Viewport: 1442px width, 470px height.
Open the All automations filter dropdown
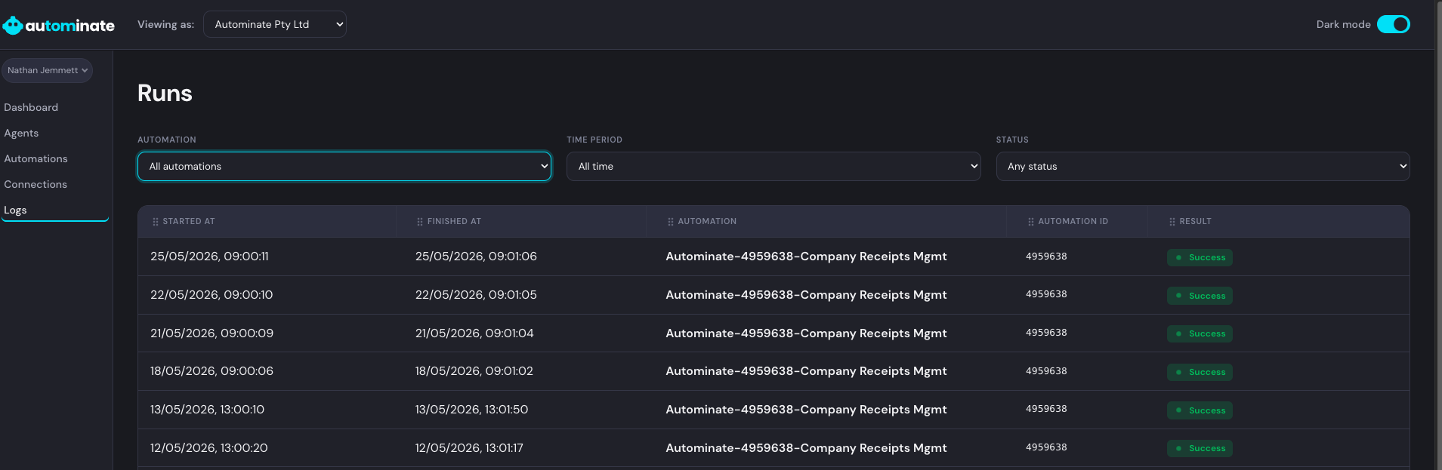tap(344, 167)
